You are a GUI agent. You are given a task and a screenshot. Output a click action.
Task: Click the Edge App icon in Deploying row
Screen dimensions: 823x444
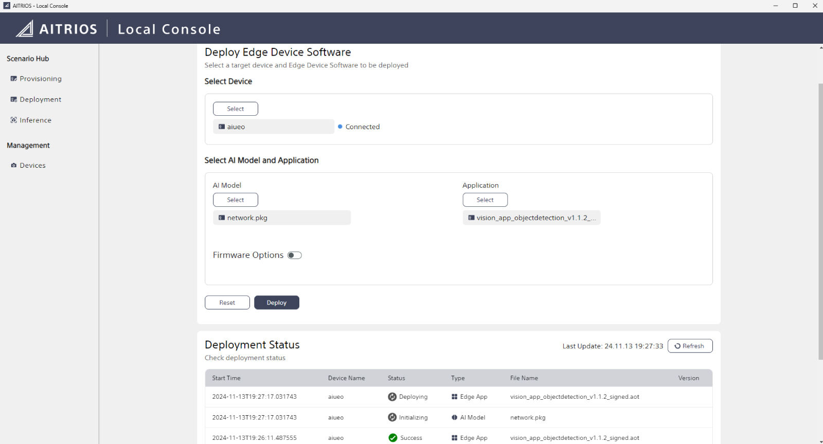coord(455,397)
